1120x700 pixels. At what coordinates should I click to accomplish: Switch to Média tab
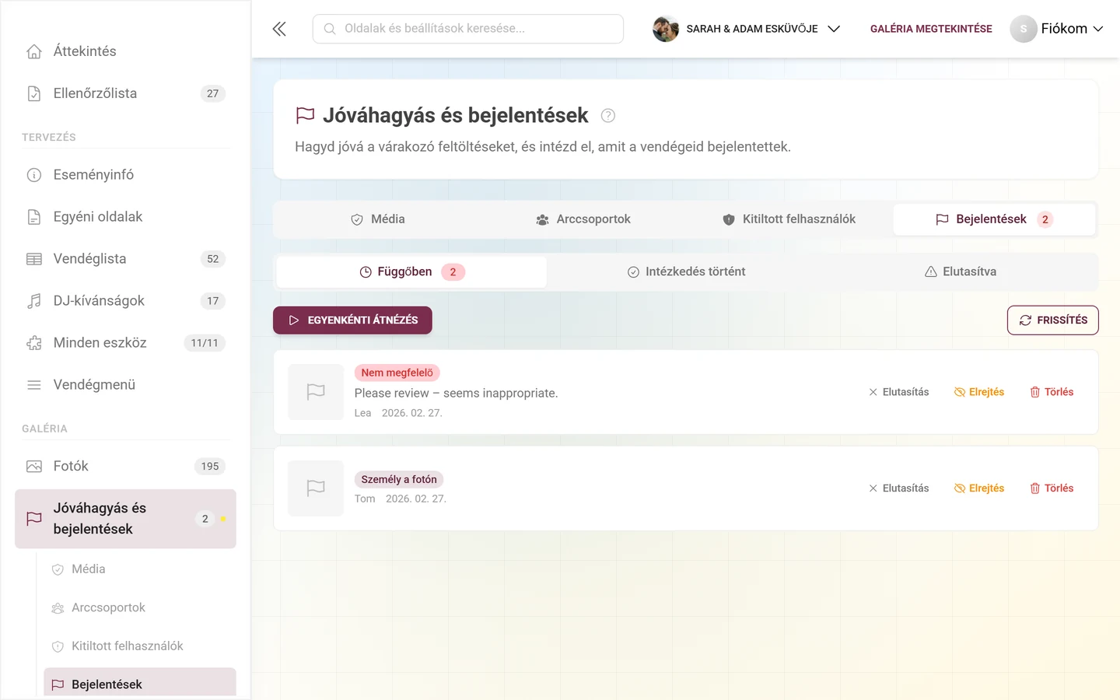377,219
